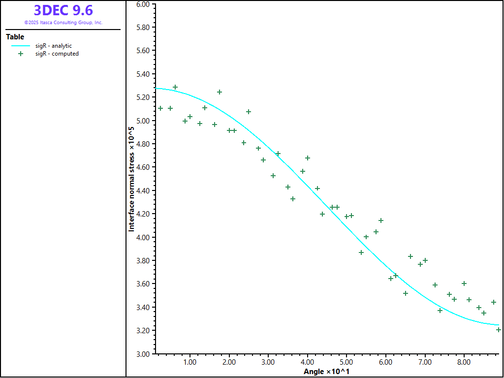This screenshot has height=378, width=504.
Task: Open the Itasca Consulting Group copyright text
Action: [63, 23]
